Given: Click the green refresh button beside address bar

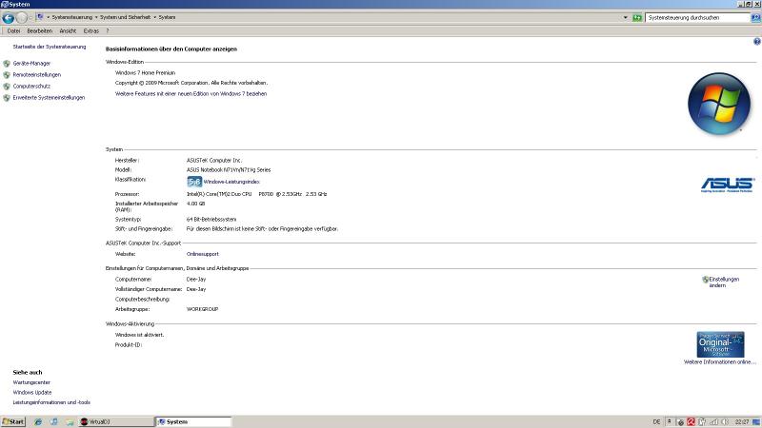Looking at the screenshot, I should click(x=637, y=17).
